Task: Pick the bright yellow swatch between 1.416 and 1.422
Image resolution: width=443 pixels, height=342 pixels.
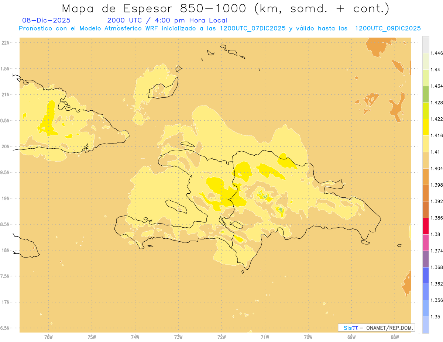Action: (x=426, y=127)
